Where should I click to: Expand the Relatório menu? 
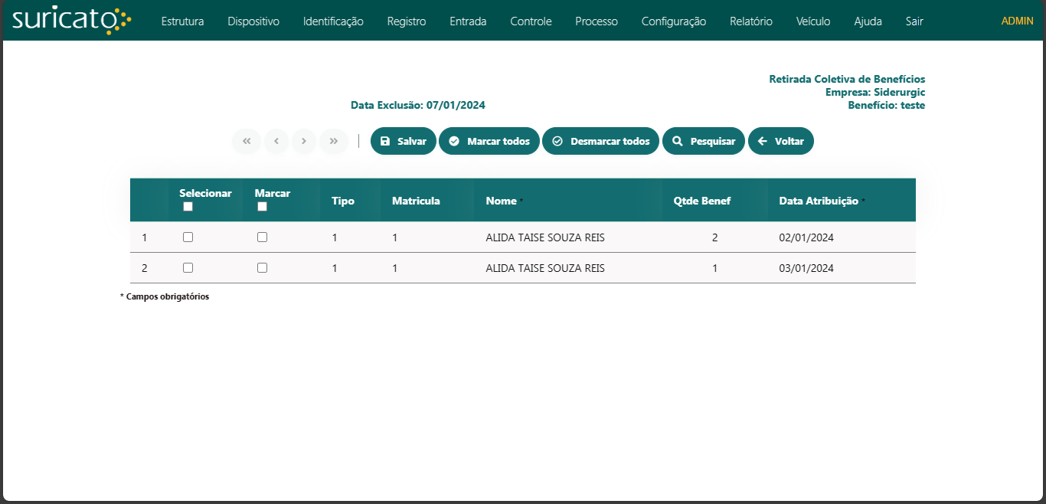click(x=750, y=21)
